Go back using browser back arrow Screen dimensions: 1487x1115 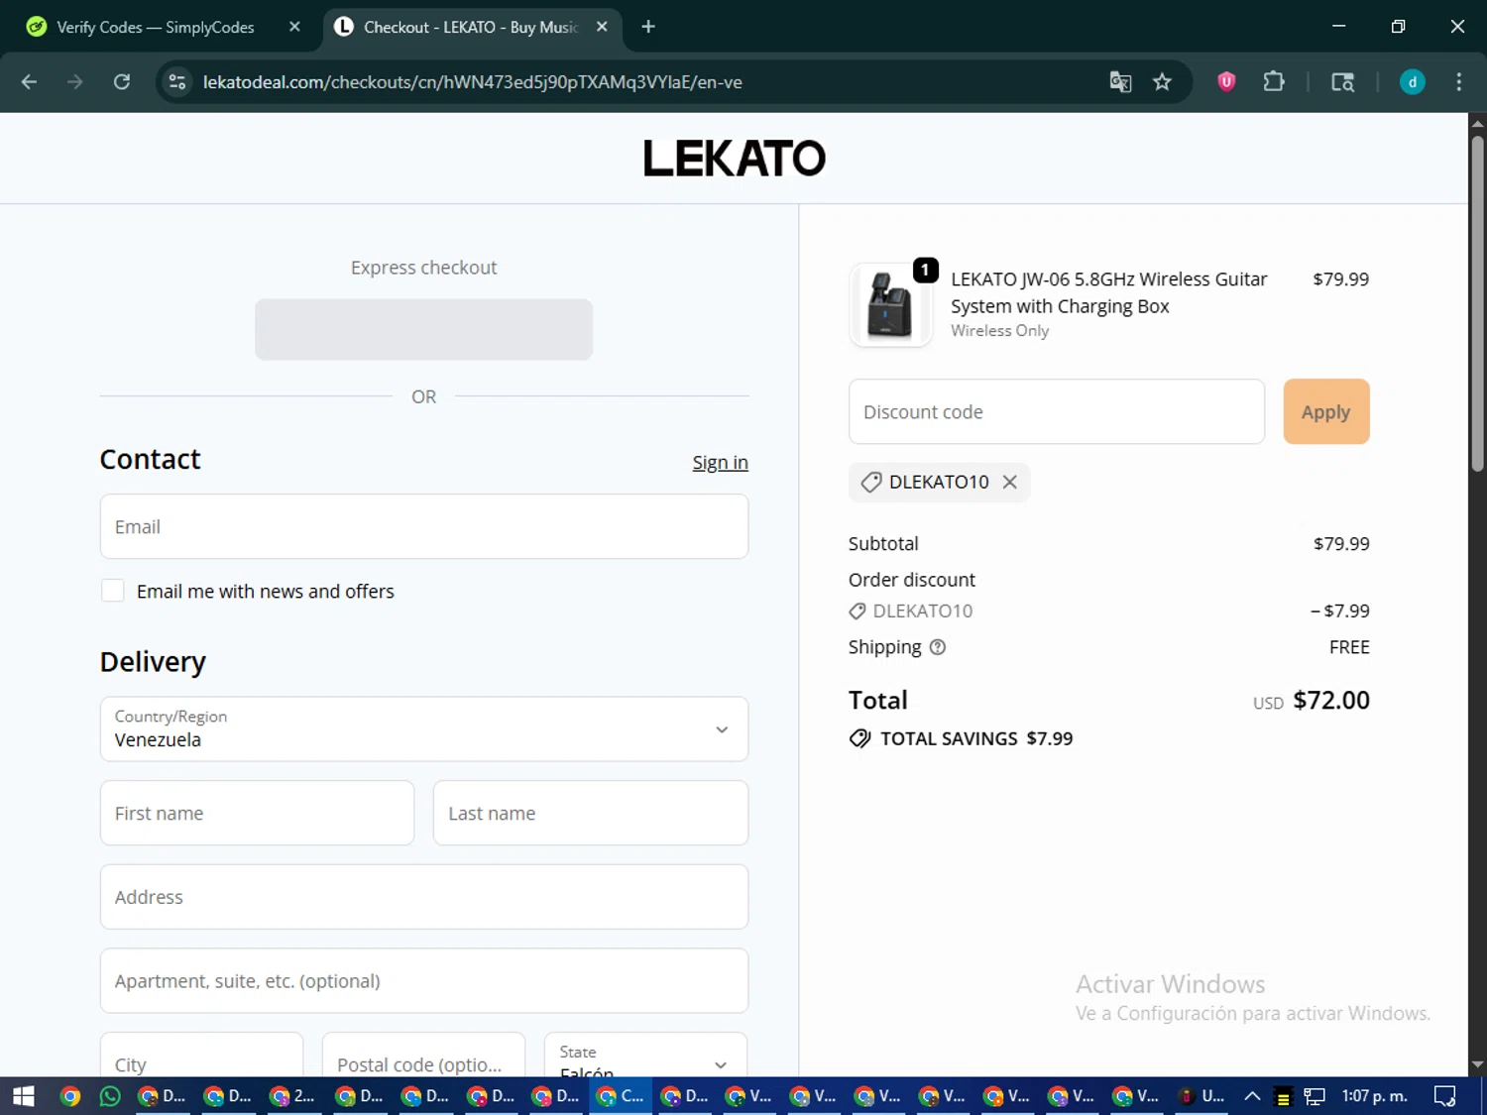click(x=29, y=82)
